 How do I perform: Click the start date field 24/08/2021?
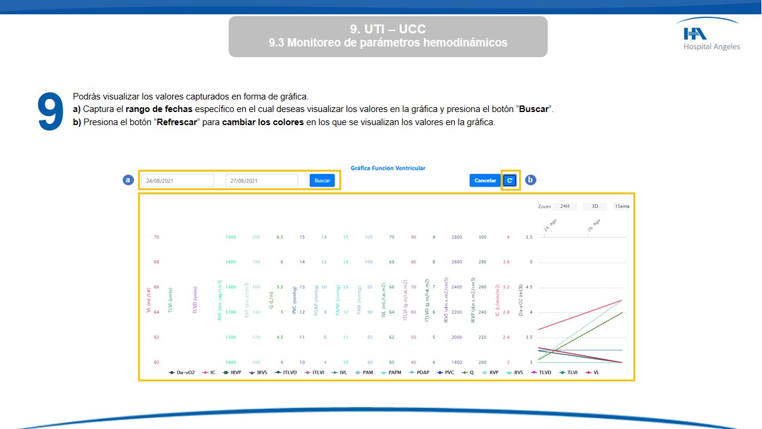[177, 181]
